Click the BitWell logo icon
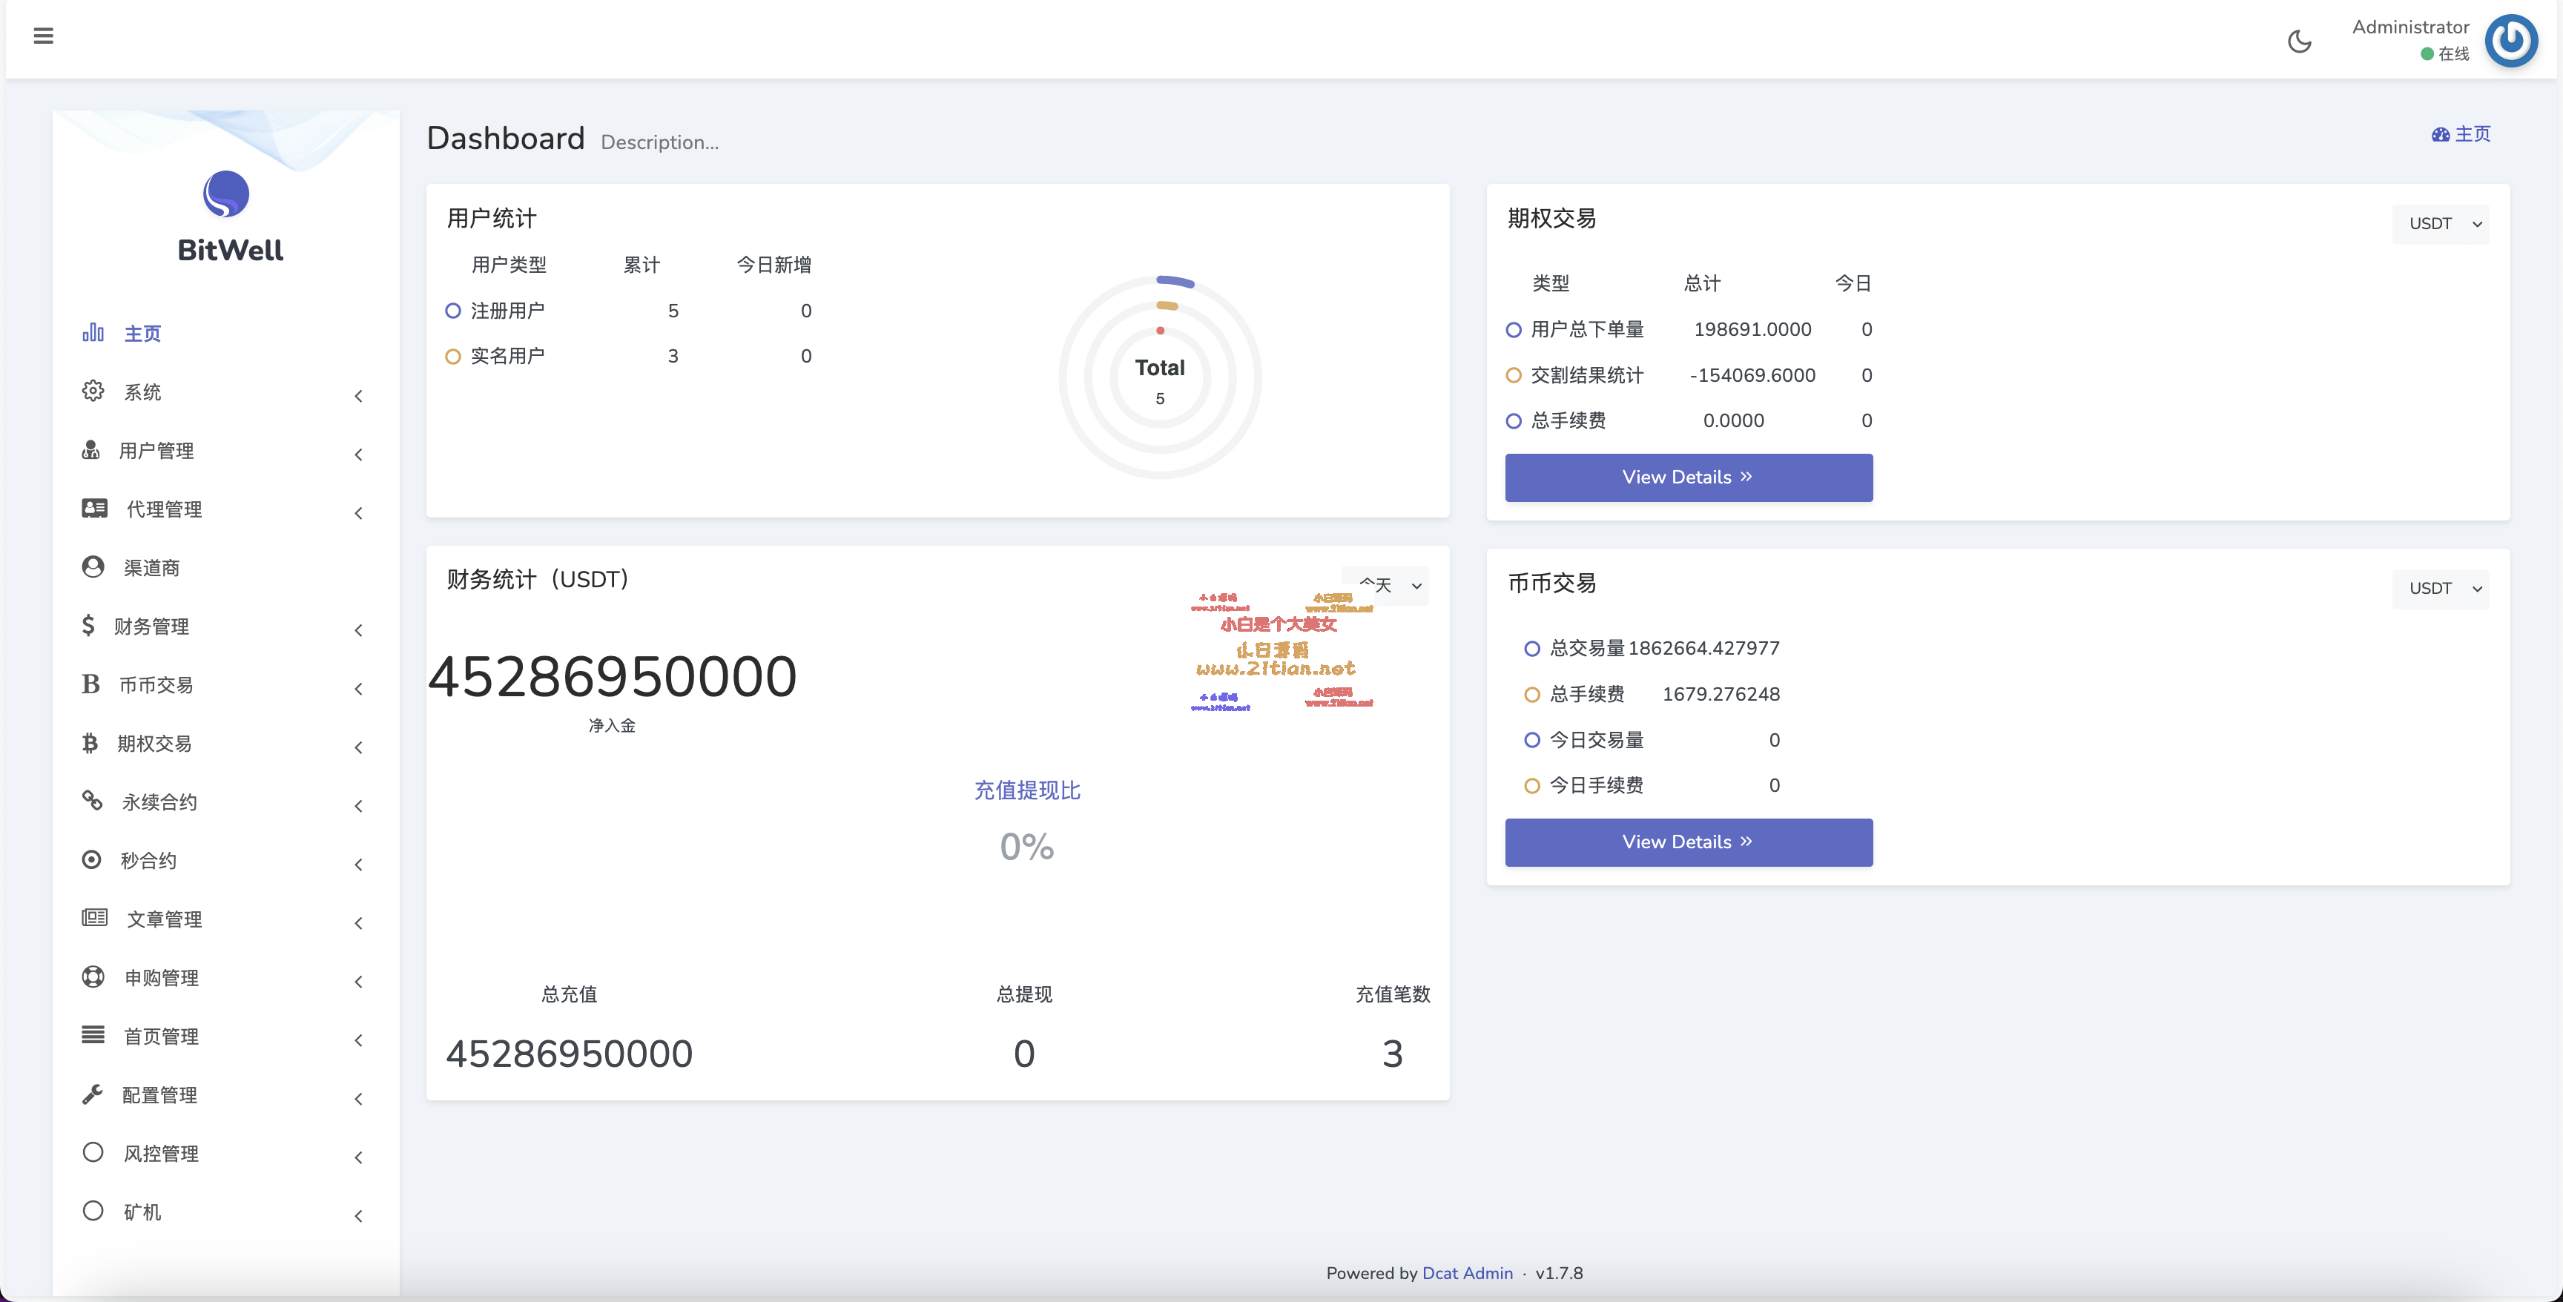Viewport: 2563px width, 1302px height. (x=226, y=194)
